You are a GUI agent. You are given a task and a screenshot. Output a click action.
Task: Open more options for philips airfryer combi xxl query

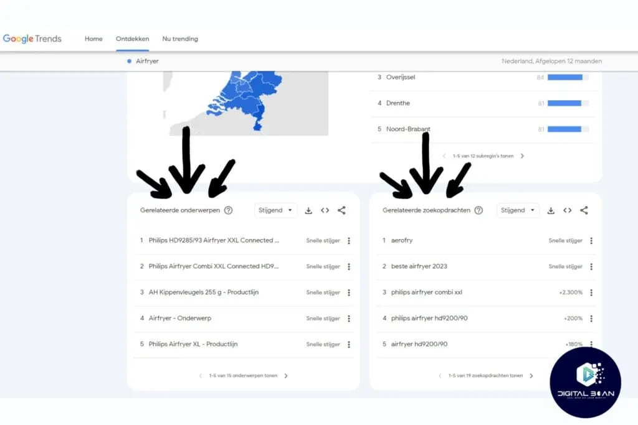591,292
